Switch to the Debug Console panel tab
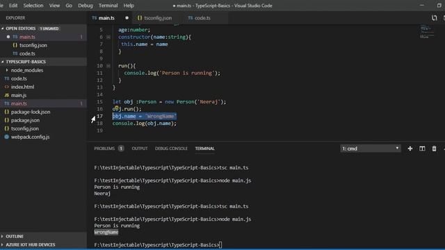This screenshot has width=445, height=250. [171, 149]
